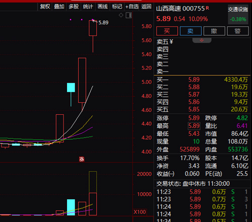The width and height of the screenshot is (252, 222).
Task: Open the 交通设施 sector box
Action: point(238,14)
